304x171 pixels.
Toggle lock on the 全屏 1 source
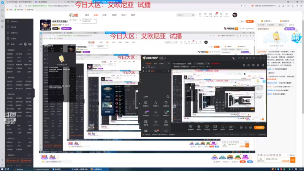coord(146,71)
